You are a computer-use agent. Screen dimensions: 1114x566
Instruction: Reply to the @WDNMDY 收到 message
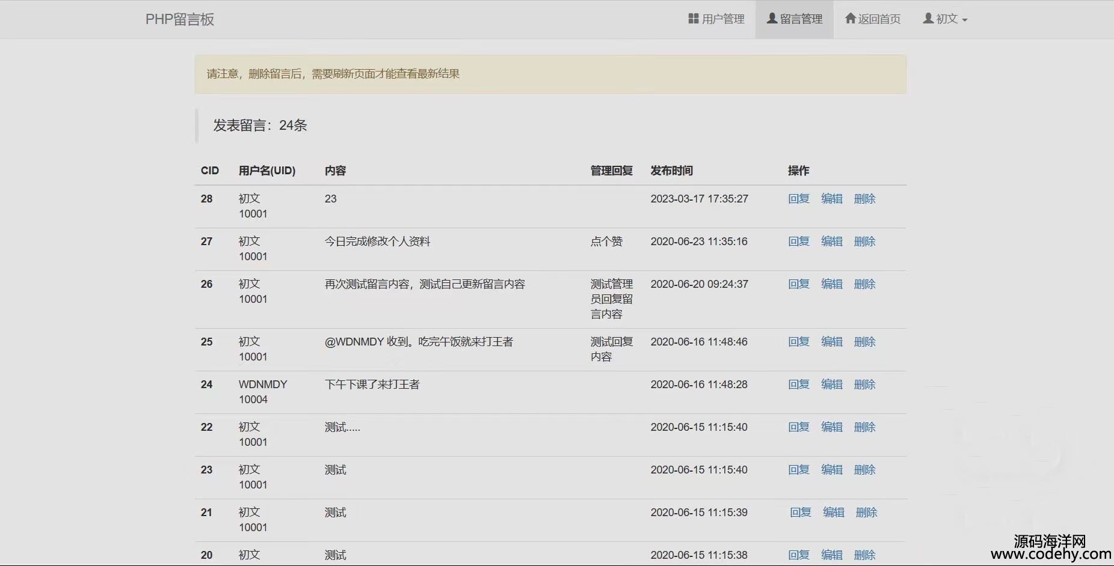tap(798, 342)
